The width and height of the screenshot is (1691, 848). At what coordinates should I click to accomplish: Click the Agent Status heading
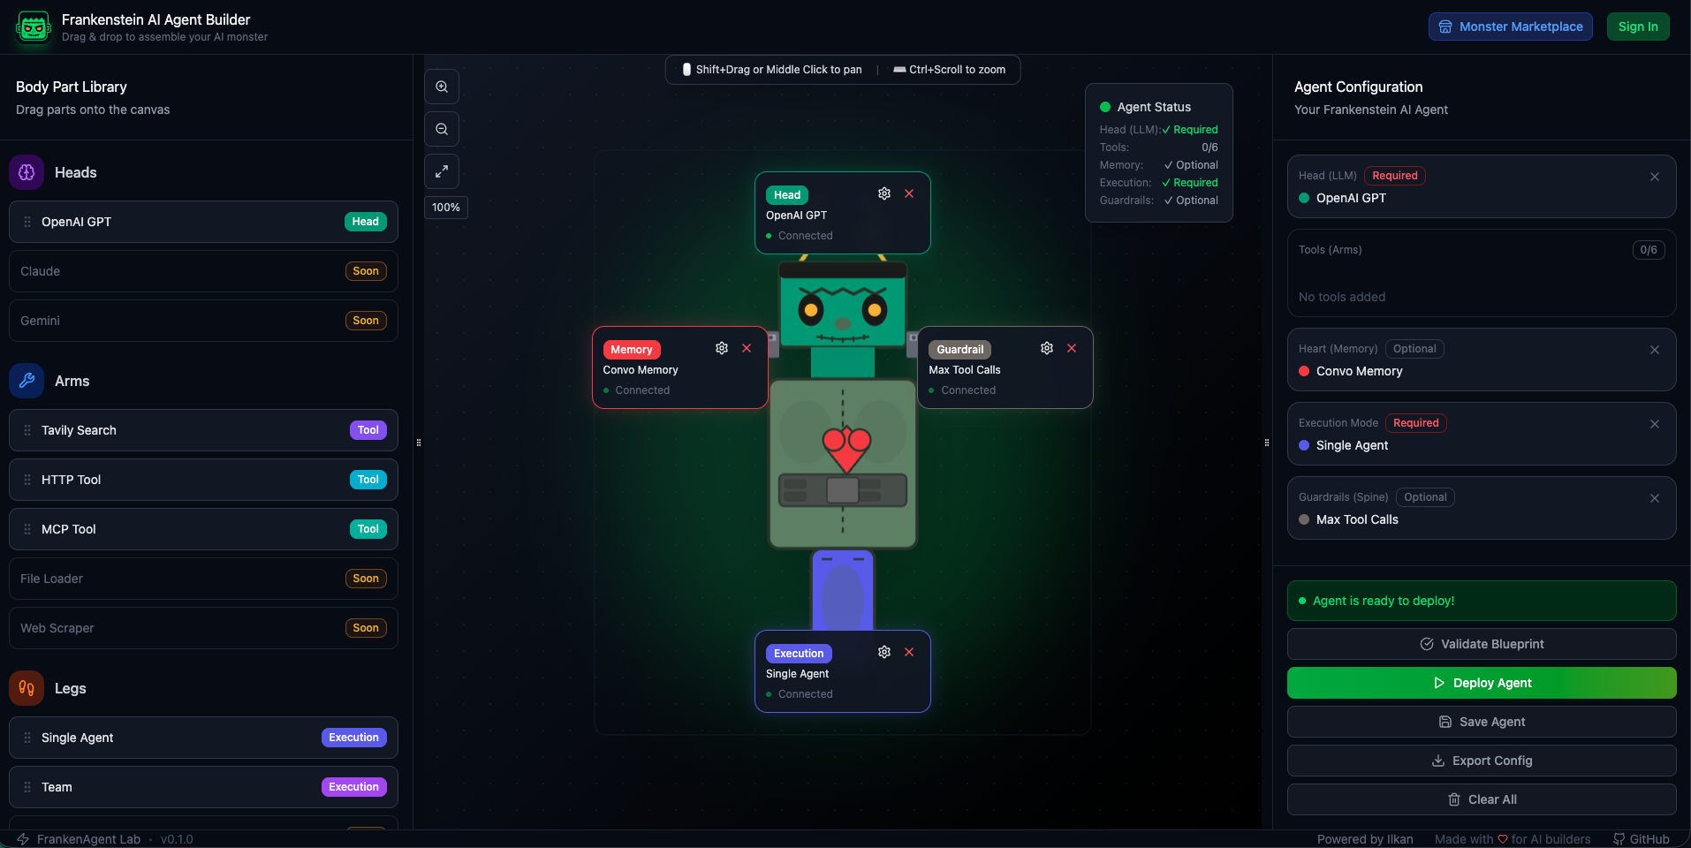(x=1154, y=107)
